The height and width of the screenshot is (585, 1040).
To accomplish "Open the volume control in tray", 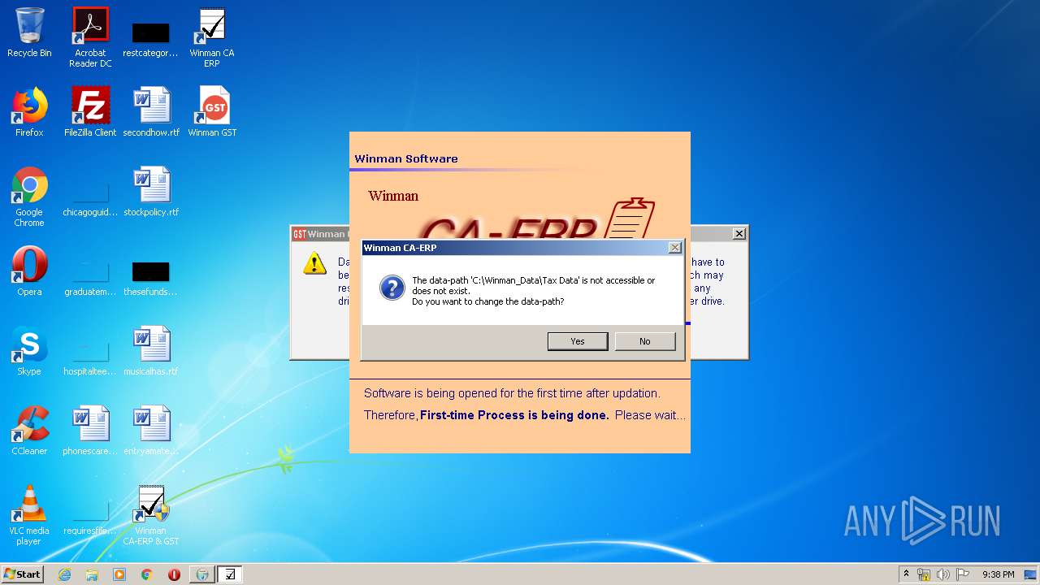I will coord(942,574).
